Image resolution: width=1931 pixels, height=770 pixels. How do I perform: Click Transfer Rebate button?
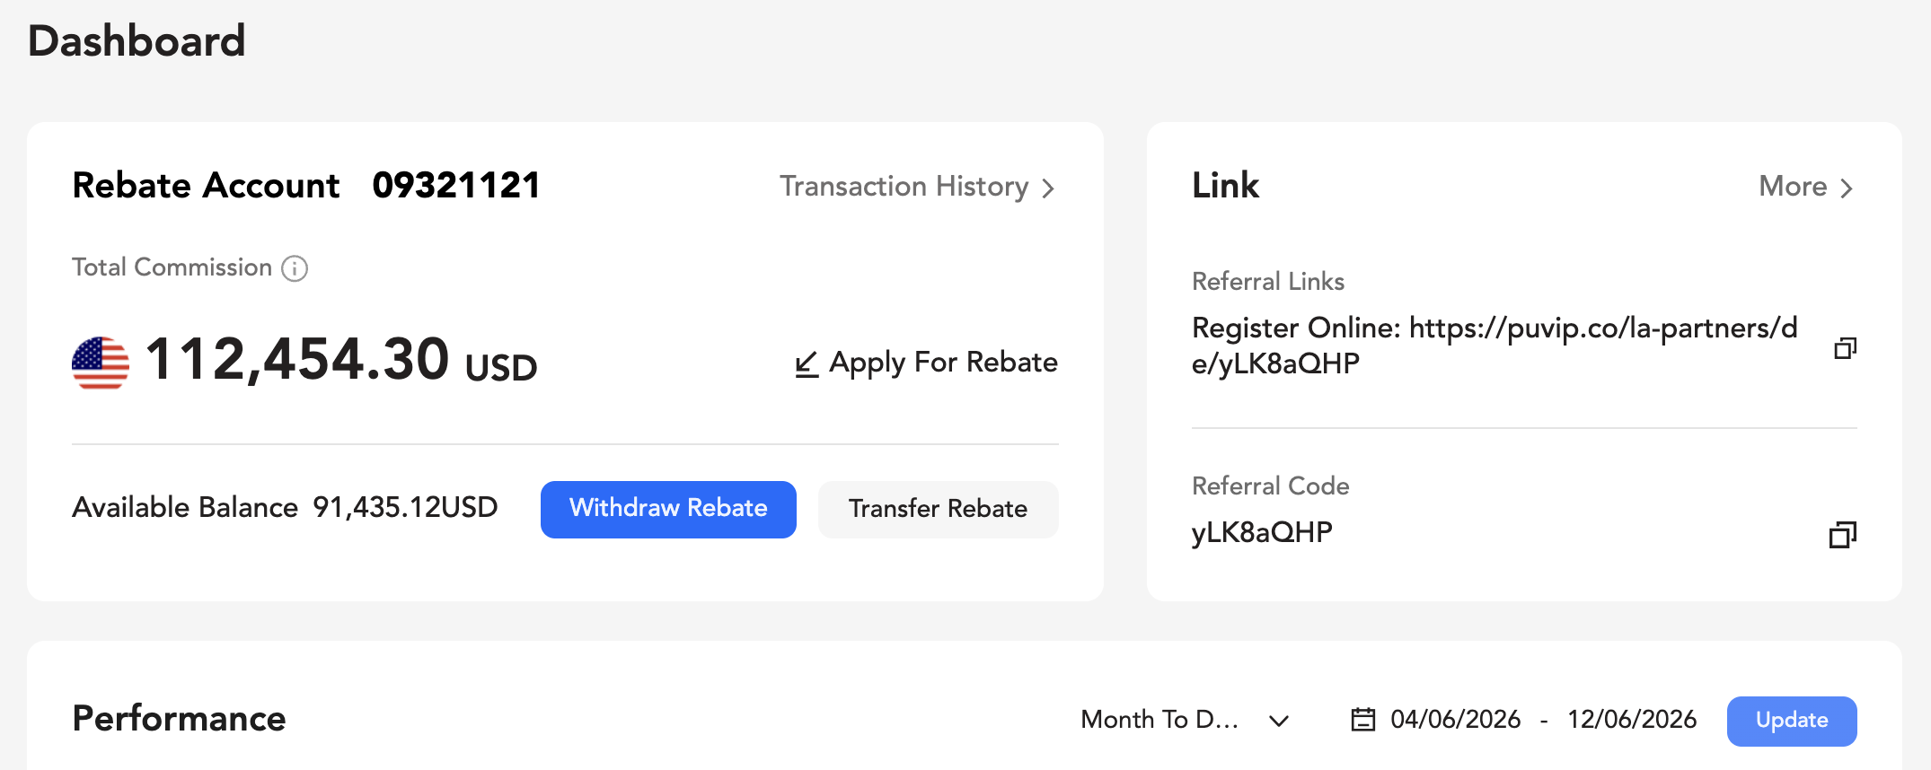pyautogui.click(x=938, y=509)
